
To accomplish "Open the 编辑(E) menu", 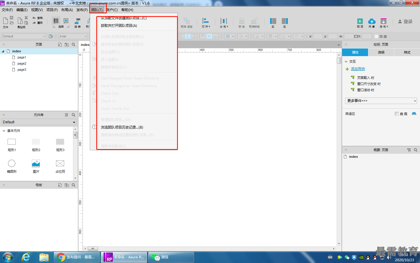I will (x=22, y=10).
